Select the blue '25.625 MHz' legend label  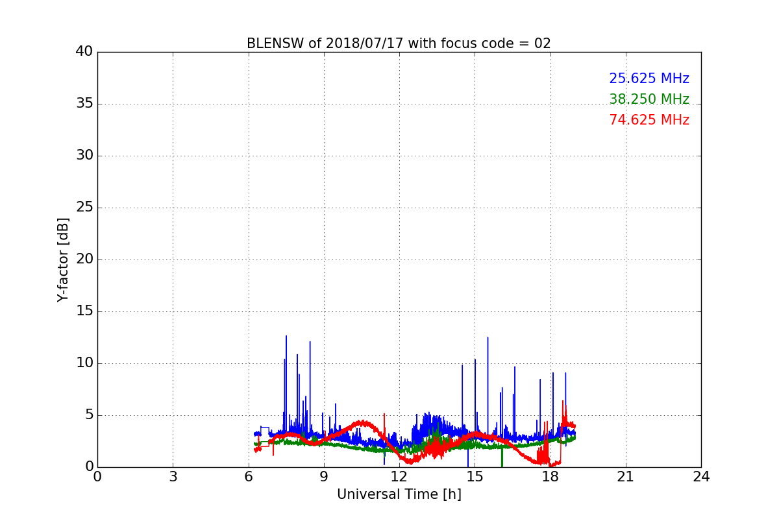point(649,78)
